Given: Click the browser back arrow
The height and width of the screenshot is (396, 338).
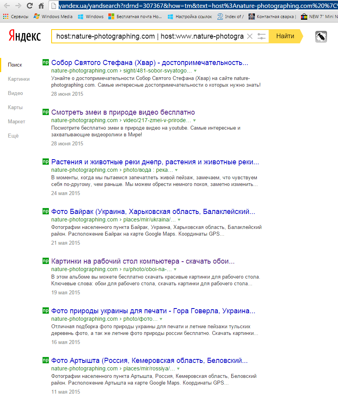Looking at the screenshot, I should pos(7,6).
